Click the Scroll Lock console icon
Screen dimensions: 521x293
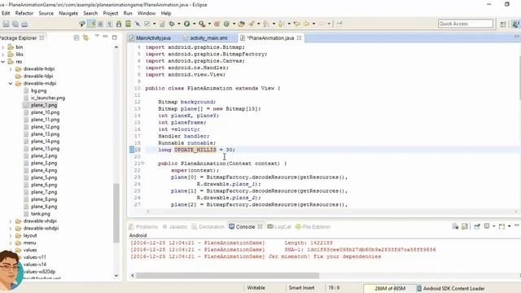click(x=465, y=226)
